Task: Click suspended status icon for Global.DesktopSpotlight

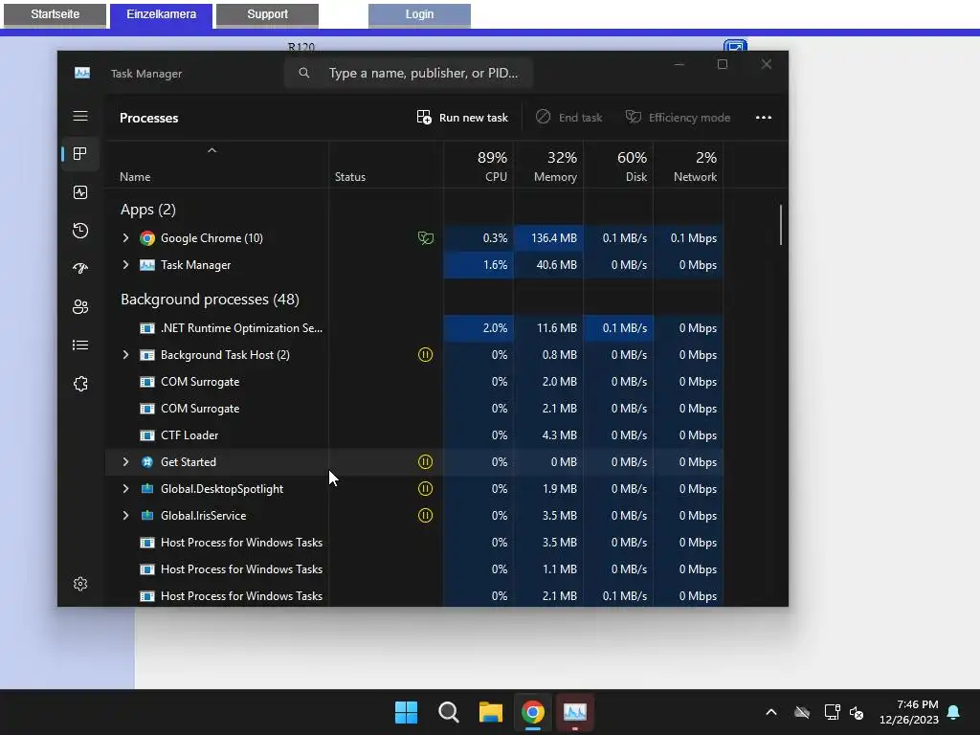Action: coord(425,489)
